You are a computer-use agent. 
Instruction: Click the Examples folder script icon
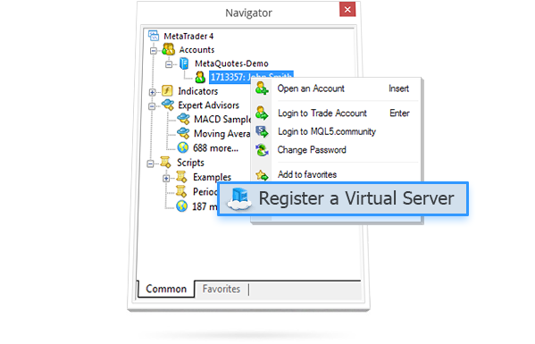181,177
